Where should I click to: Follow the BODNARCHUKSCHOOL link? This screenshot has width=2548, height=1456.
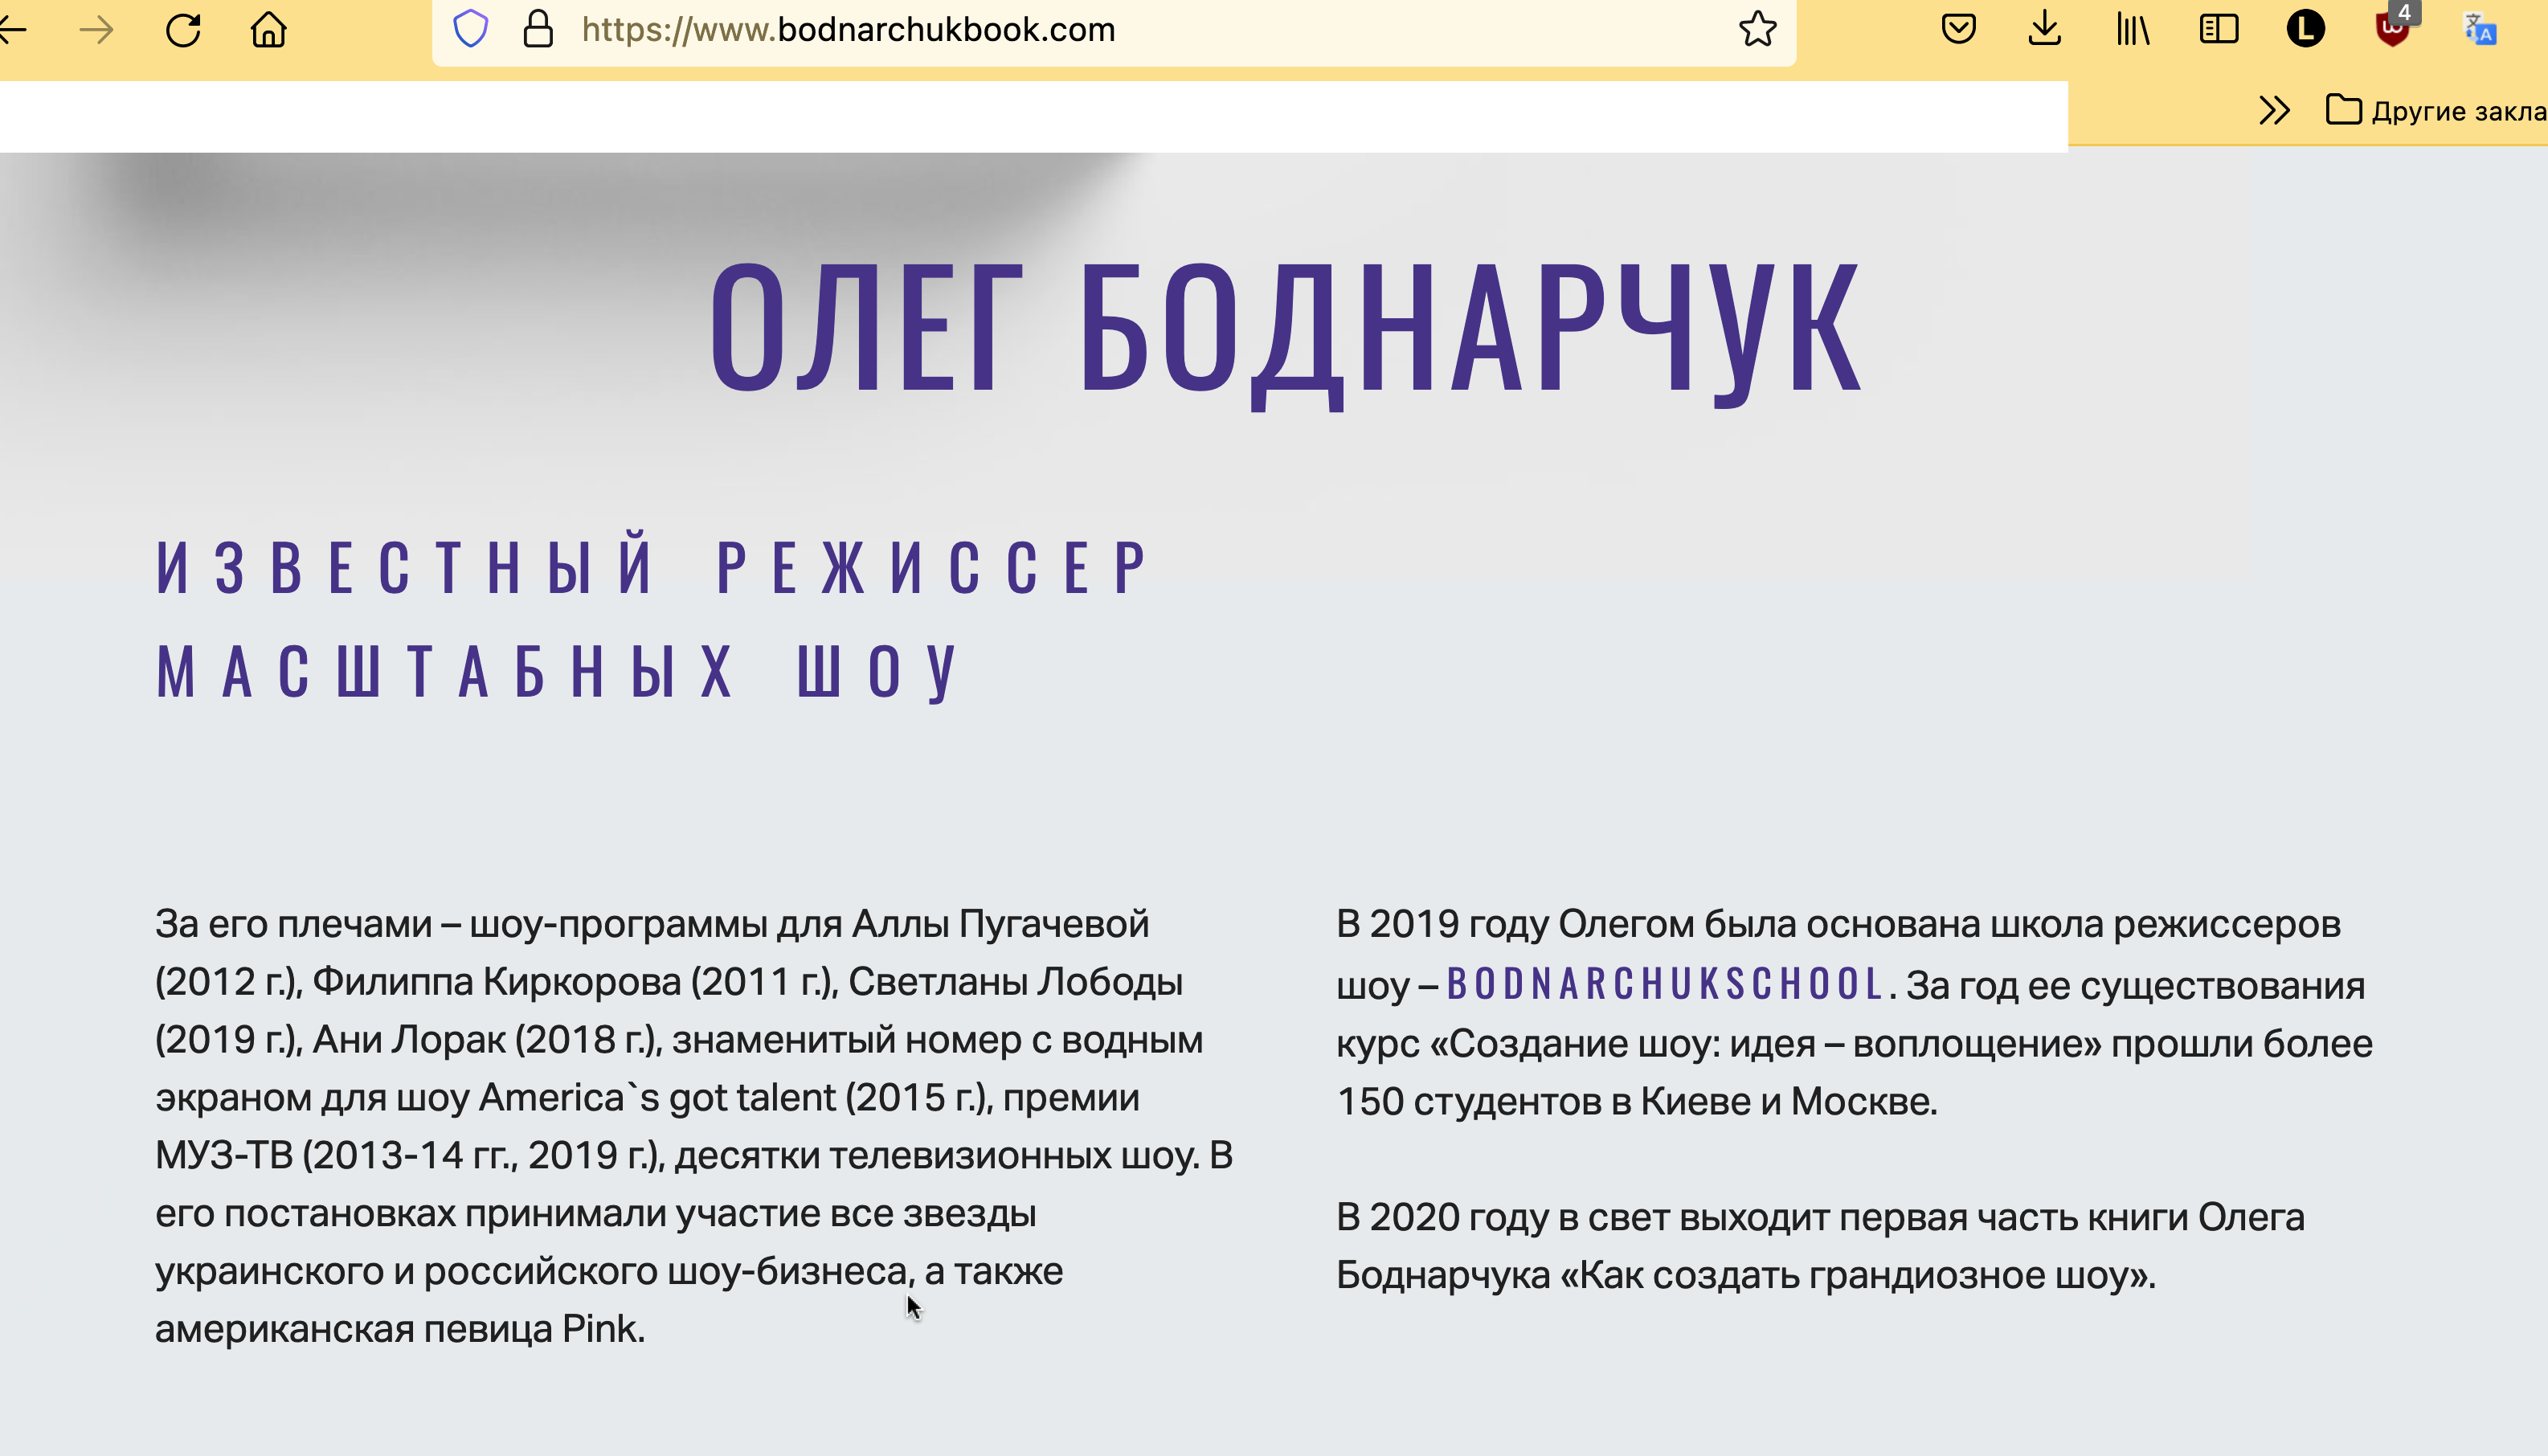pos(1665,984)
